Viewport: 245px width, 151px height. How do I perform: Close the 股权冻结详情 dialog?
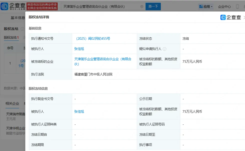[x=244, y=17]
